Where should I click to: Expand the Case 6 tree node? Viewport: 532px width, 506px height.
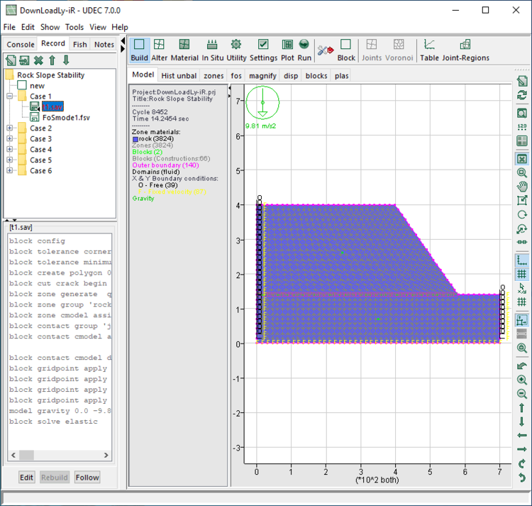(10, 171)
